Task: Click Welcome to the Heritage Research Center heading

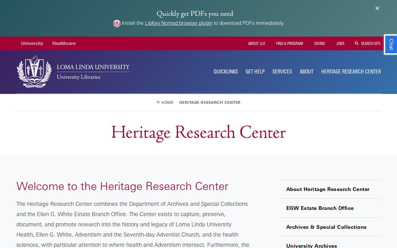Action: [122, 186]
